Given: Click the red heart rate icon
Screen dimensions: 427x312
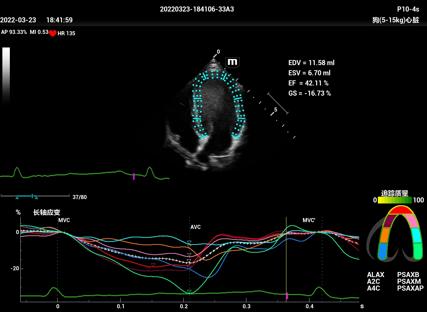Looking at the screenshot, I should pyautogui.click(x=53, y=33).
